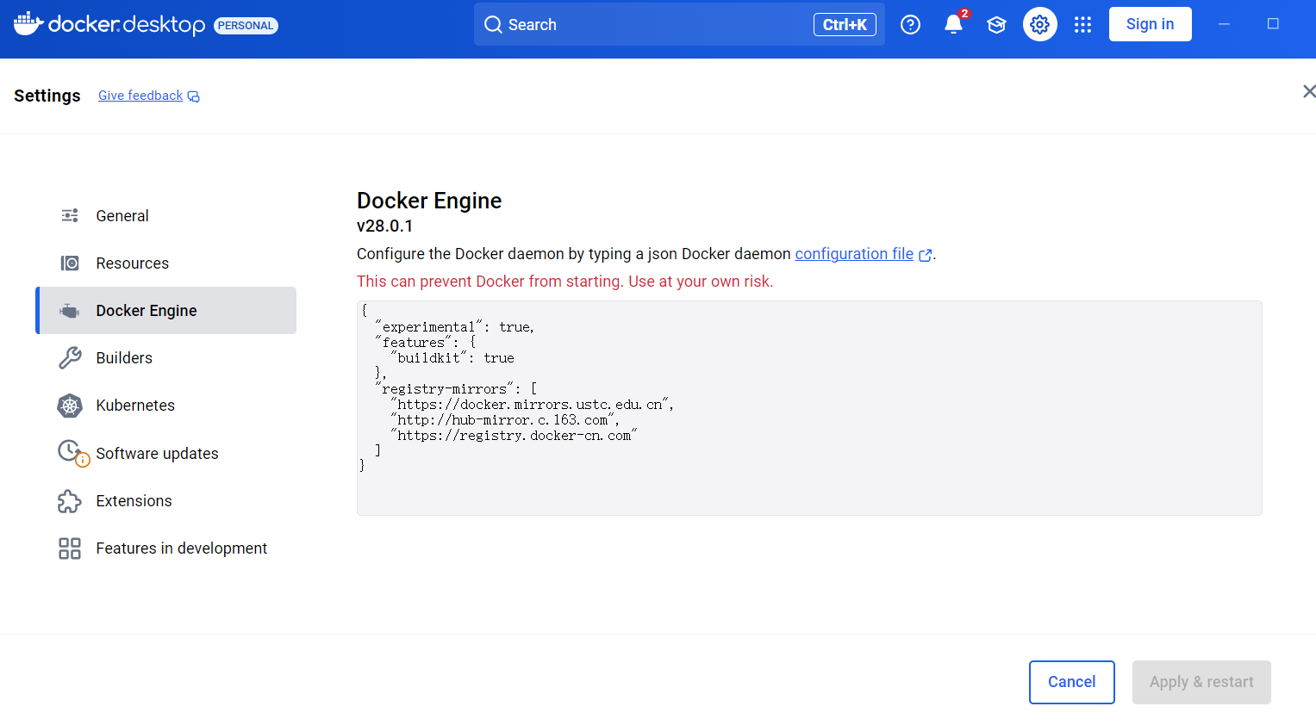
Task: Click the Settings gear icon
Action: (x=1040, y=25)
